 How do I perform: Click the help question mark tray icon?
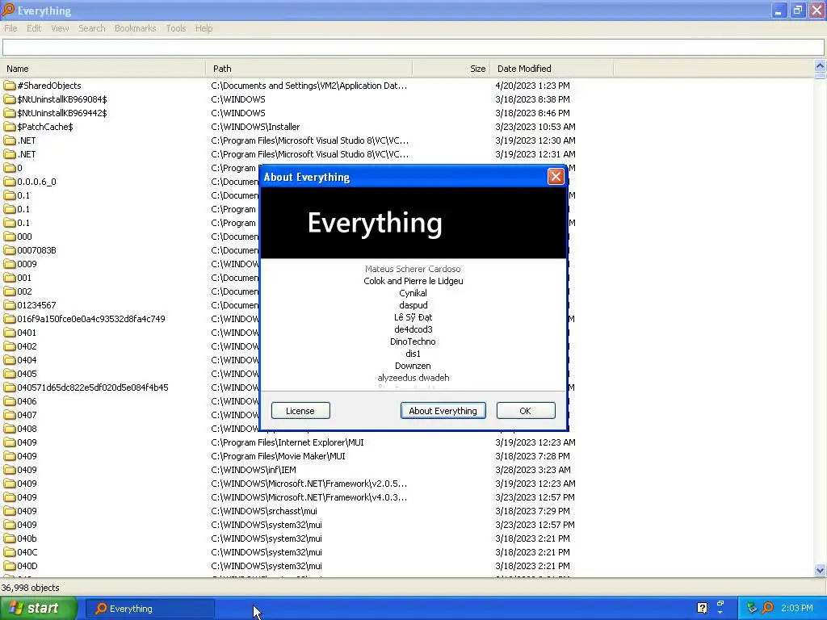point(702,608)
